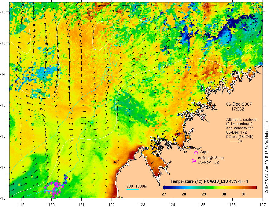Click the '29-Nov 12Z' legend text
The width and height of the screenshot is (269, 207).
(x=208, y=162)
